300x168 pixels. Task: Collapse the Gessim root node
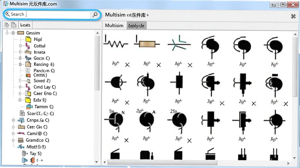click(13, 33)
